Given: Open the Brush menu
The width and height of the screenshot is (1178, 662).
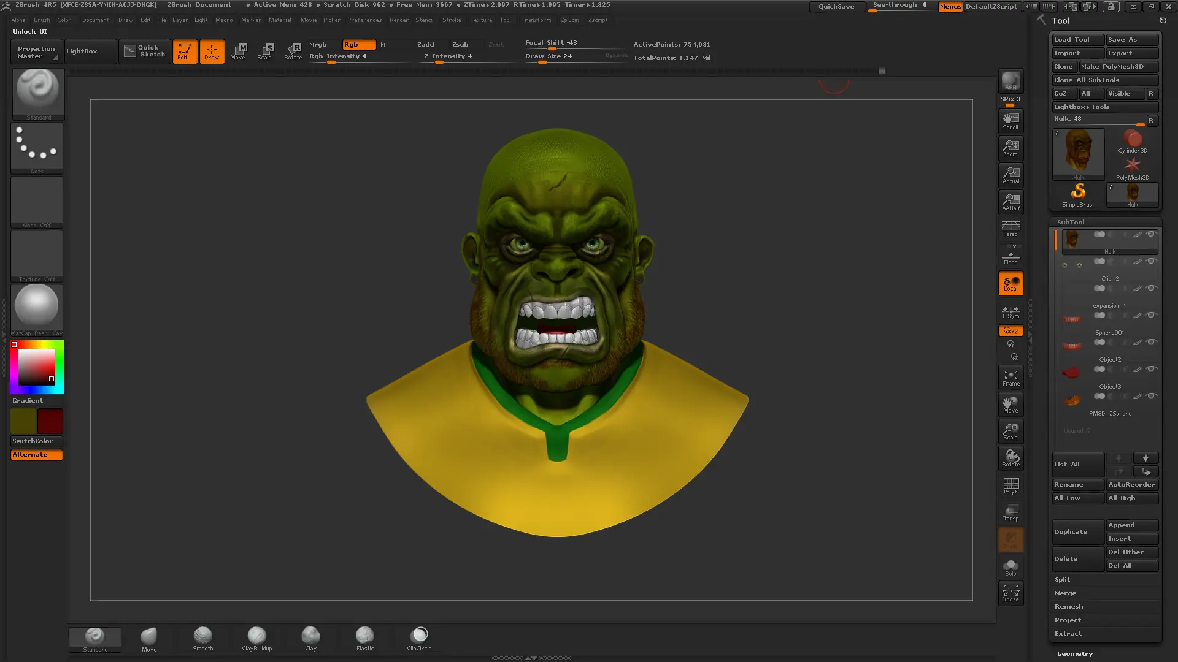Looking at the screenshot, I should 42,20.
